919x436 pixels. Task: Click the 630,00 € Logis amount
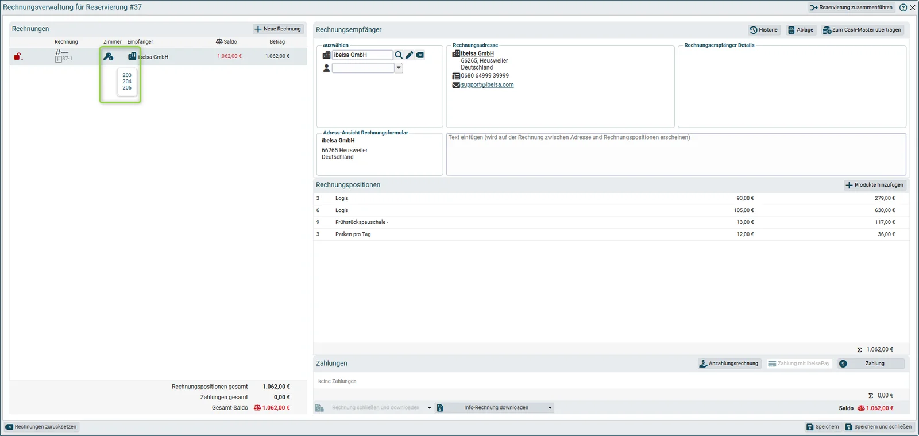pos(885,210)
